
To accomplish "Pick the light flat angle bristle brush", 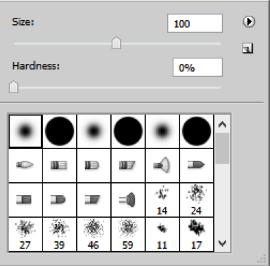I will [128, 165].
